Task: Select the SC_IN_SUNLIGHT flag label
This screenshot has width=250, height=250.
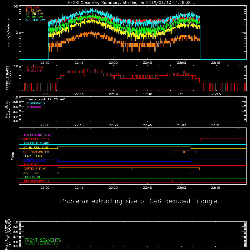Action: coord(36,147)
